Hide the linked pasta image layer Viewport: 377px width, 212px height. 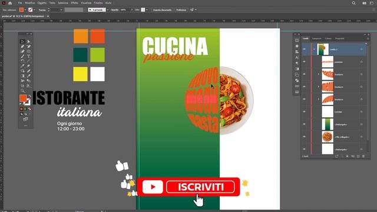click(x=304, y=137)
